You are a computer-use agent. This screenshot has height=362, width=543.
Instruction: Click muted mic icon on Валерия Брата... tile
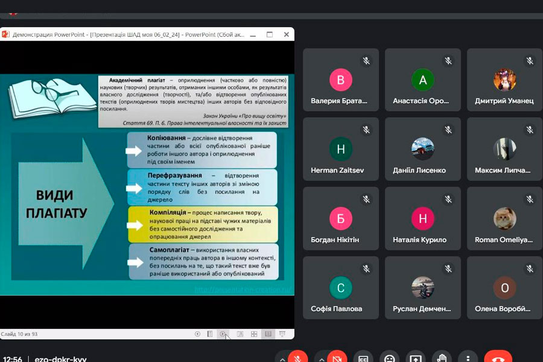click(x=366, y=61)
